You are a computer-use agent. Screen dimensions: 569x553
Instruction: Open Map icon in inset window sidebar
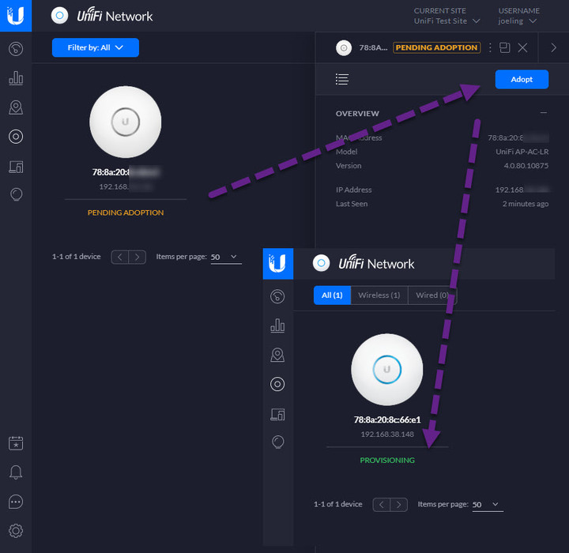point(277,355)
